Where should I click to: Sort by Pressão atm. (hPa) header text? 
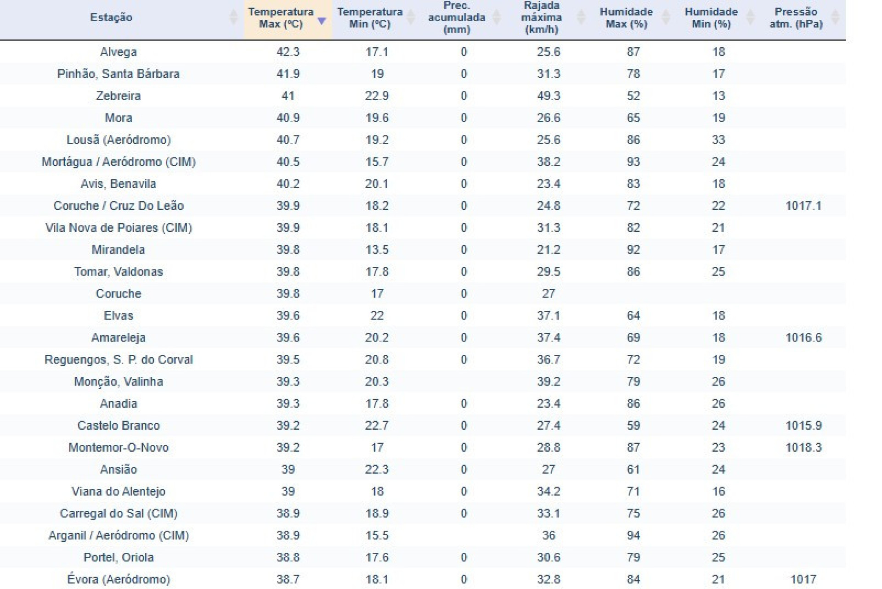click(796, 17)
